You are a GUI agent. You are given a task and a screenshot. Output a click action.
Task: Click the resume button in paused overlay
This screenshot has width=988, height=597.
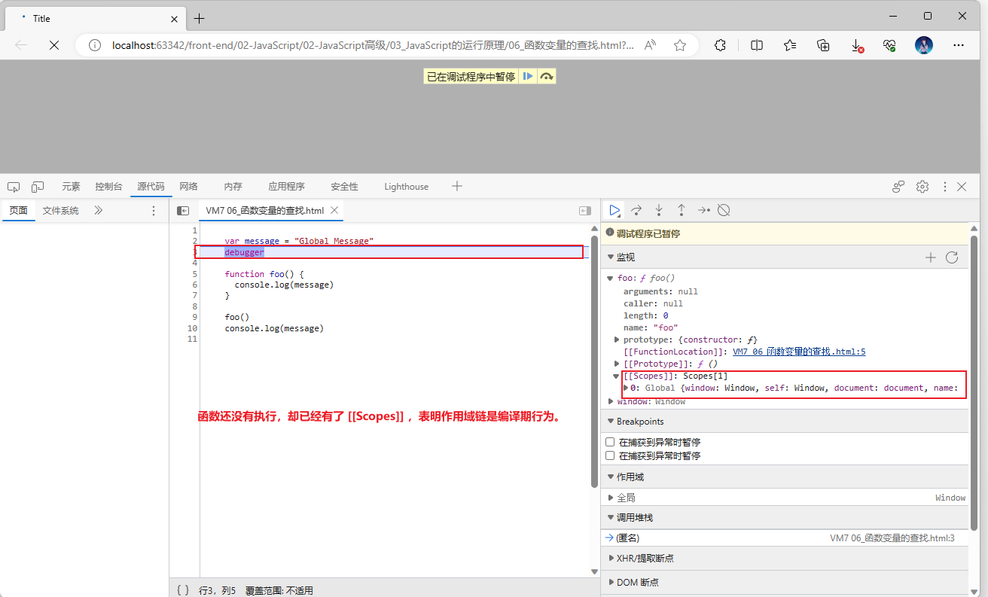tap(528, 77)
